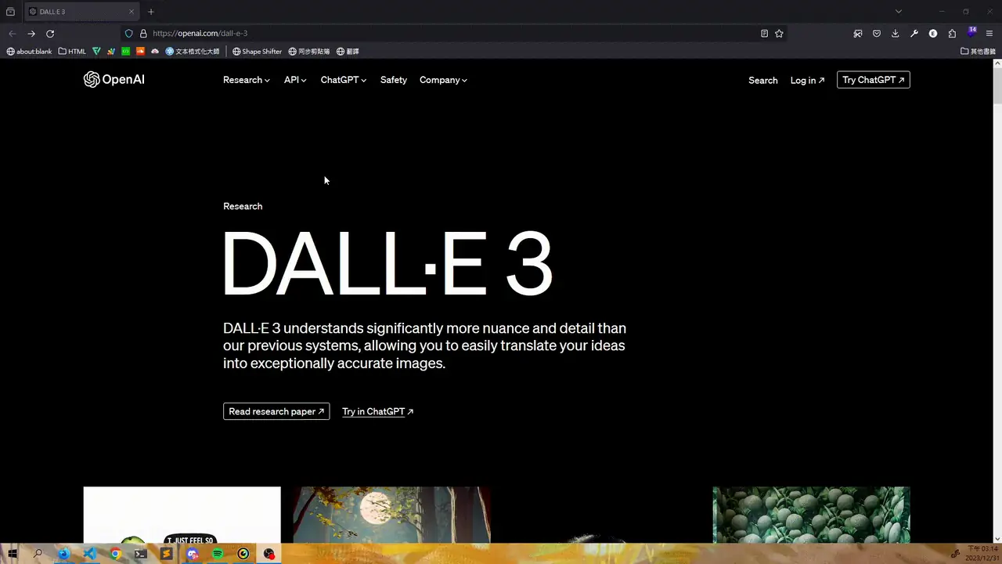Follow the Try in ChatGPT link

tap(377, 411)
